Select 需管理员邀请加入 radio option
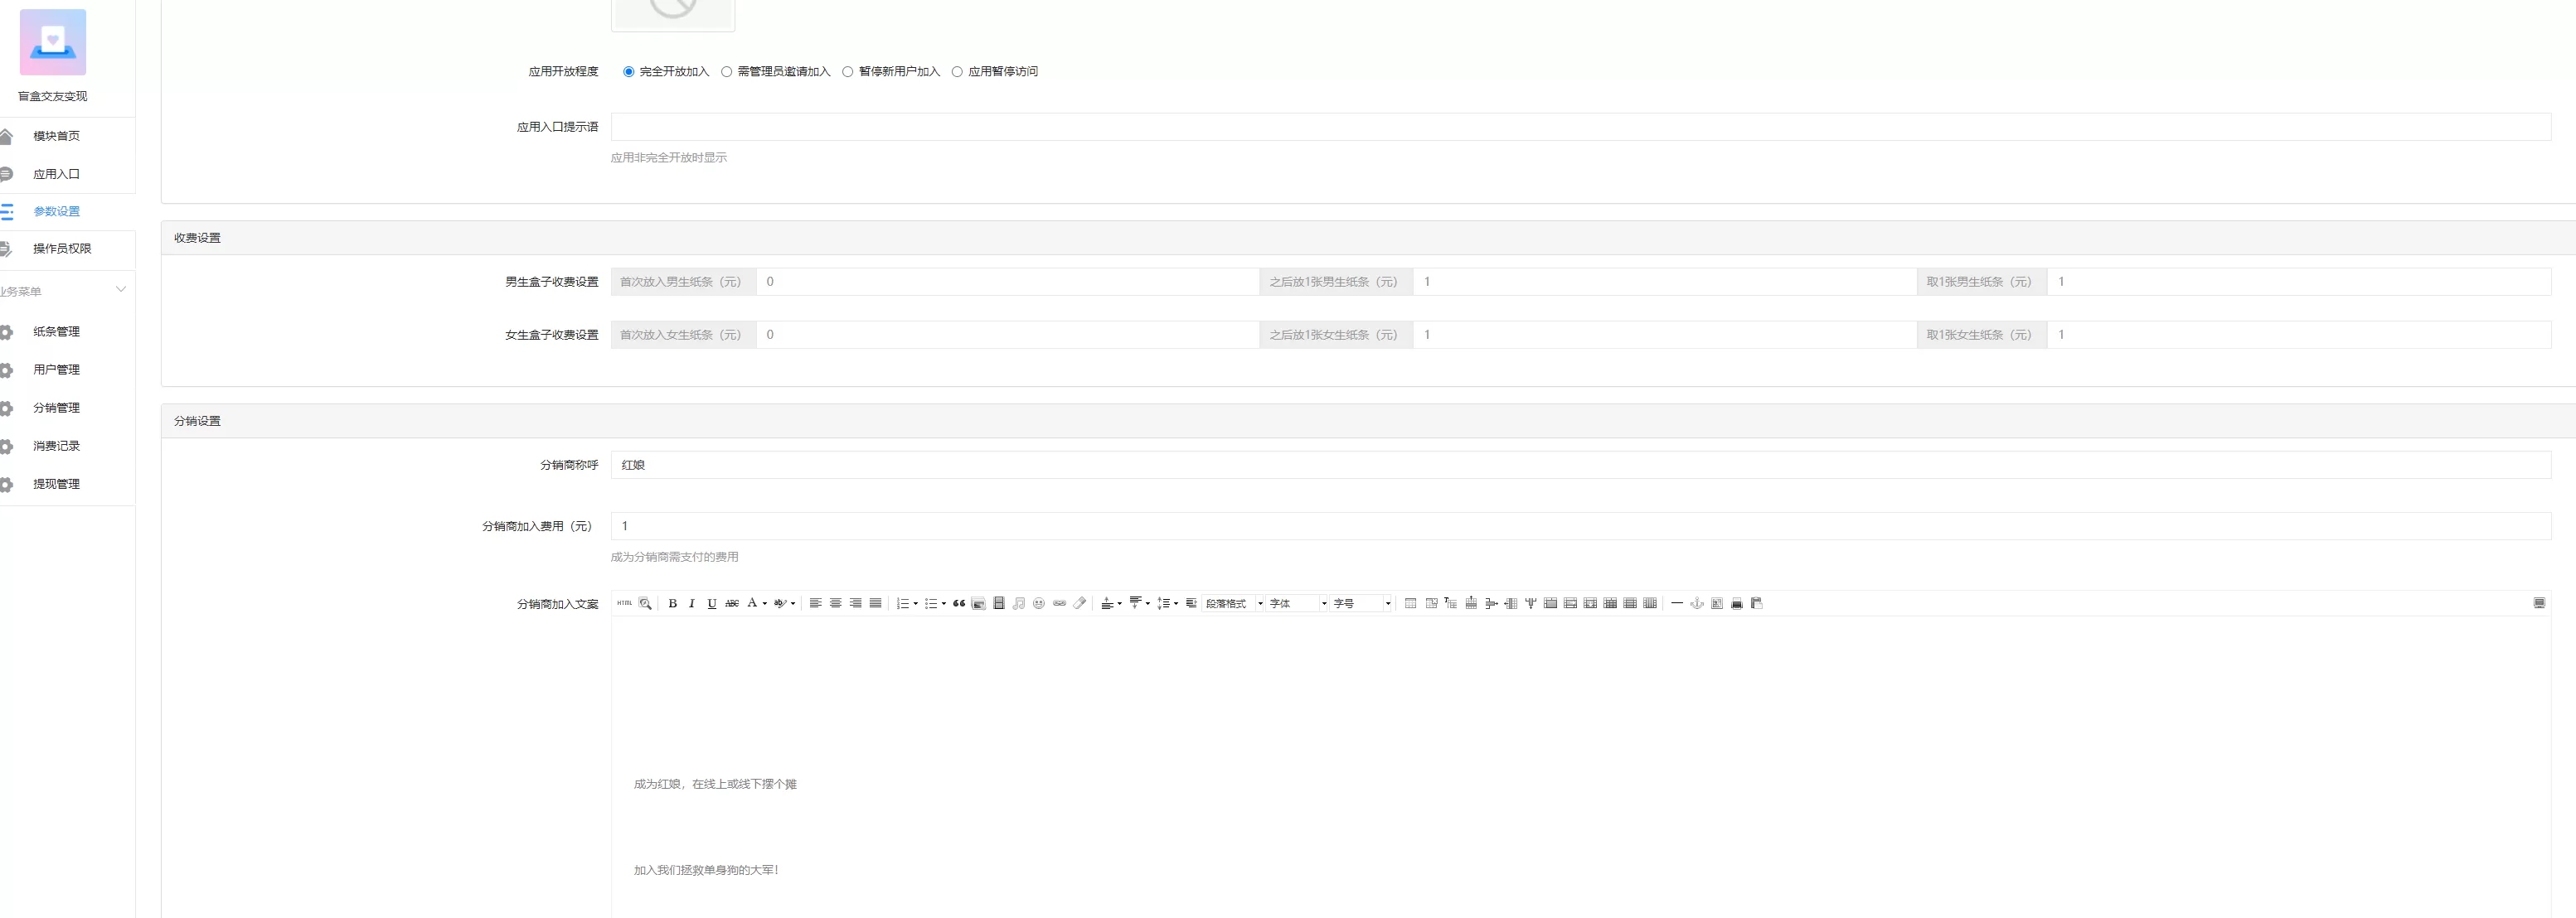Screen dimensions: 2576x918 point(727,72)
